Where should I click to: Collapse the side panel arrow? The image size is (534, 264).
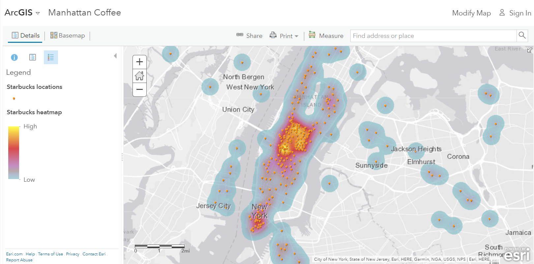(115, 56)
